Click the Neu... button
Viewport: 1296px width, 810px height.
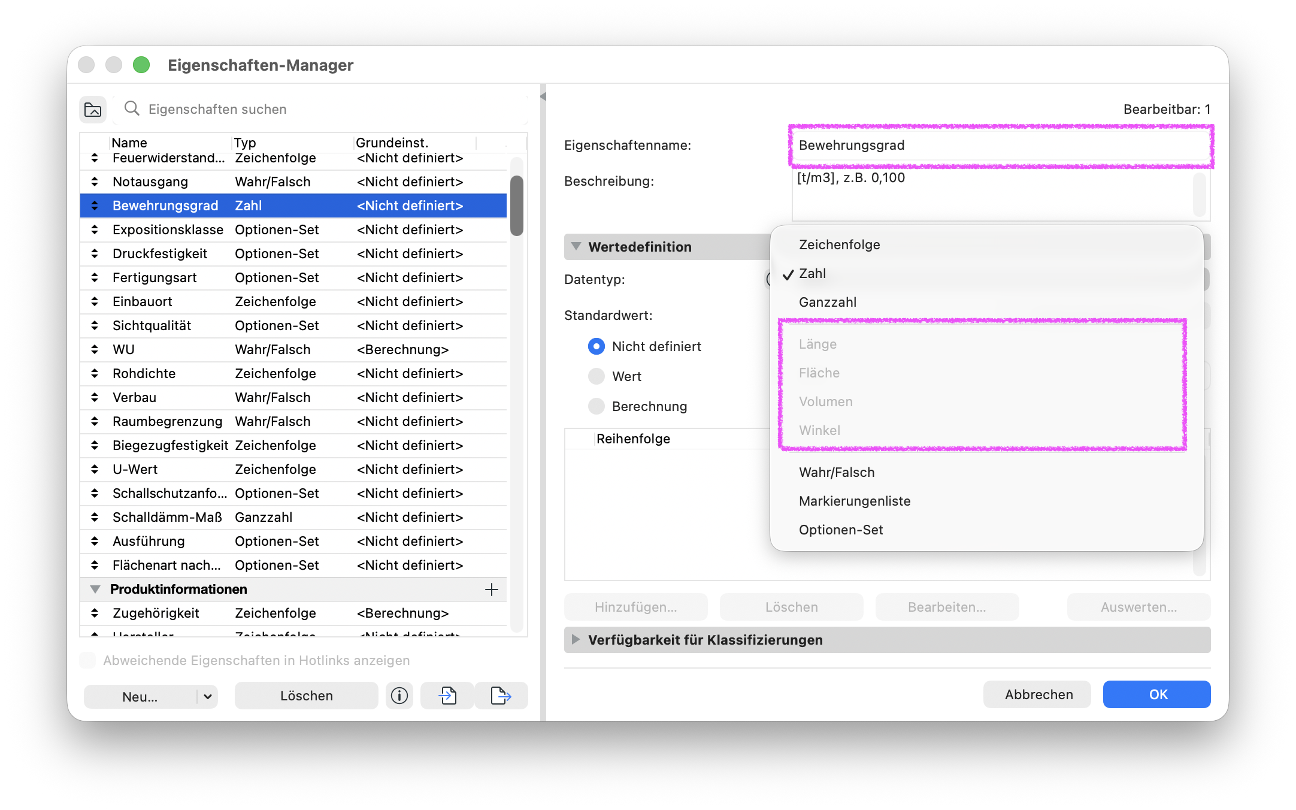(140, 696)
